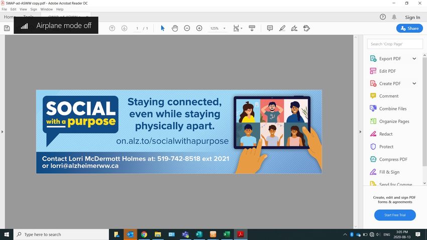This screenshot has height=240, width=427.
Task: Save file using the toolbar disk icon
Action: click(7, 28)
